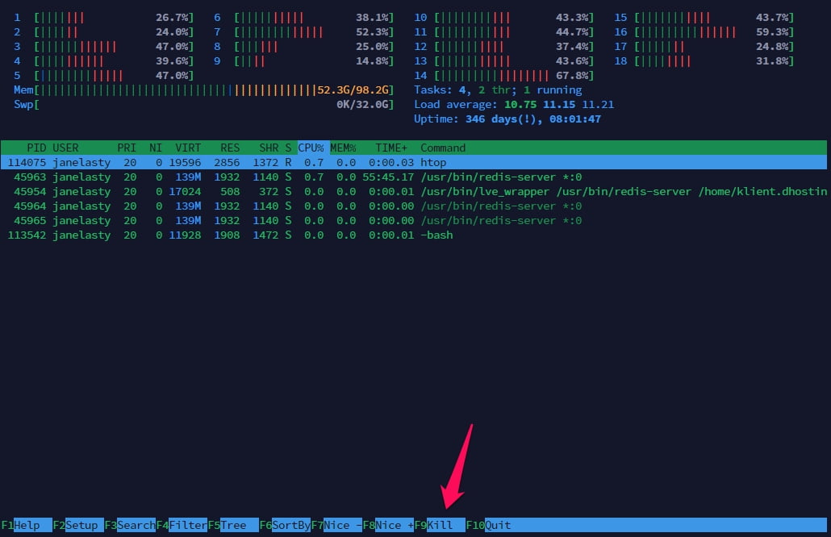Click the PRI column header
Screen dimensions: 831x537
(x=127, y=148)
